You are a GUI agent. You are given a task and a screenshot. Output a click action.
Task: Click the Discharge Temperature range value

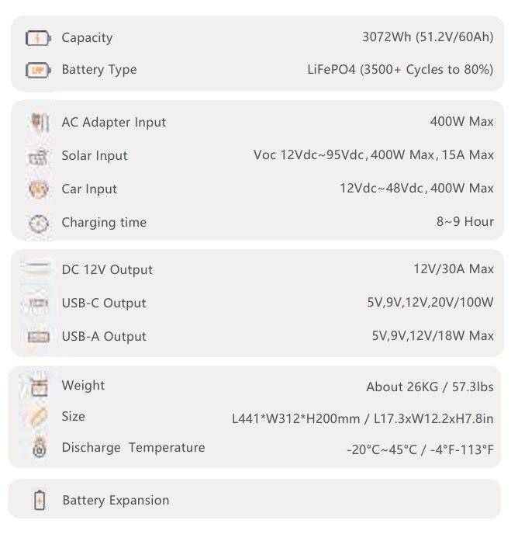pos(420,449)
